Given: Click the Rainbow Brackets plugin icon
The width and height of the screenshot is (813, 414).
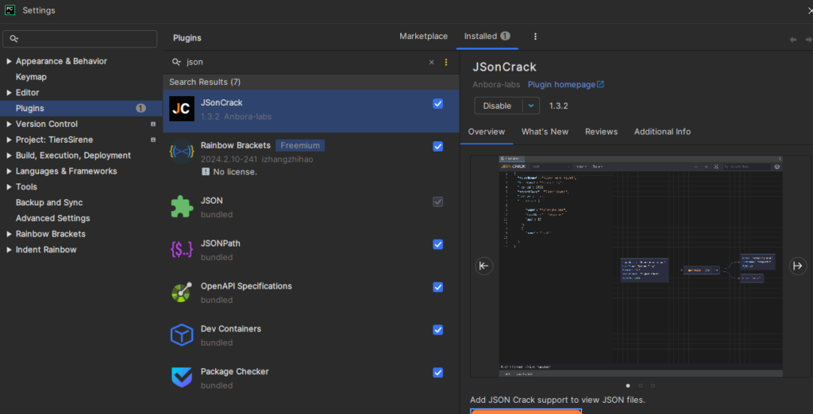Looking at the screenshot, I should pyautogui.click(x=182, y=151).
